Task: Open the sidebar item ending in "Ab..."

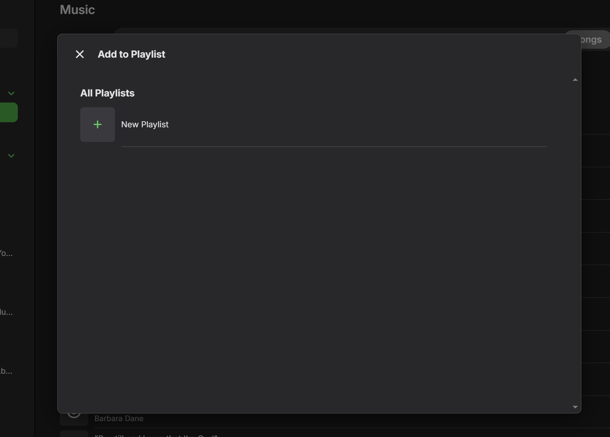Action: [x=6, y=371]
